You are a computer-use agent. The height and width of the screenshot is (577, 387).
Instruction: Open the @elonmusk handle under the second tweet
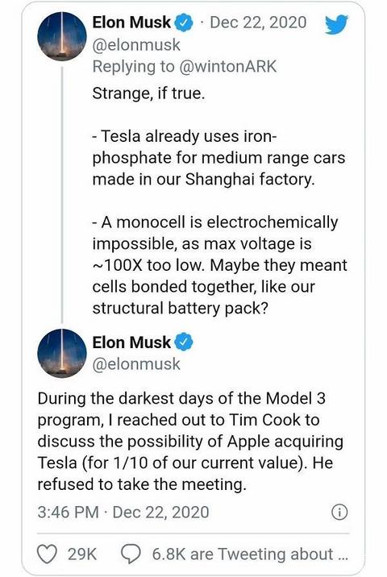click(136, 364)
